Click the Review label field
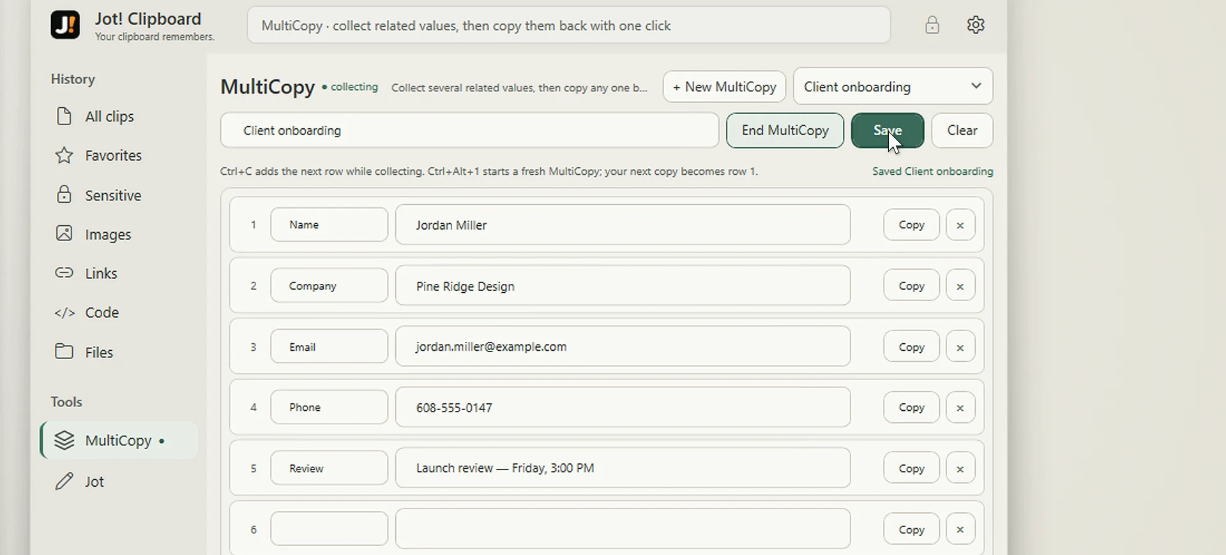This screenshot has width=1226, height=555. pyautogui.click(x=329, y=468)
